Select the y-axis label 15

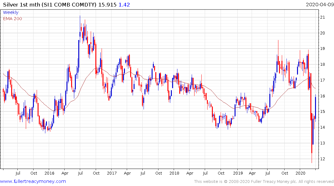(x=323, y=111)
